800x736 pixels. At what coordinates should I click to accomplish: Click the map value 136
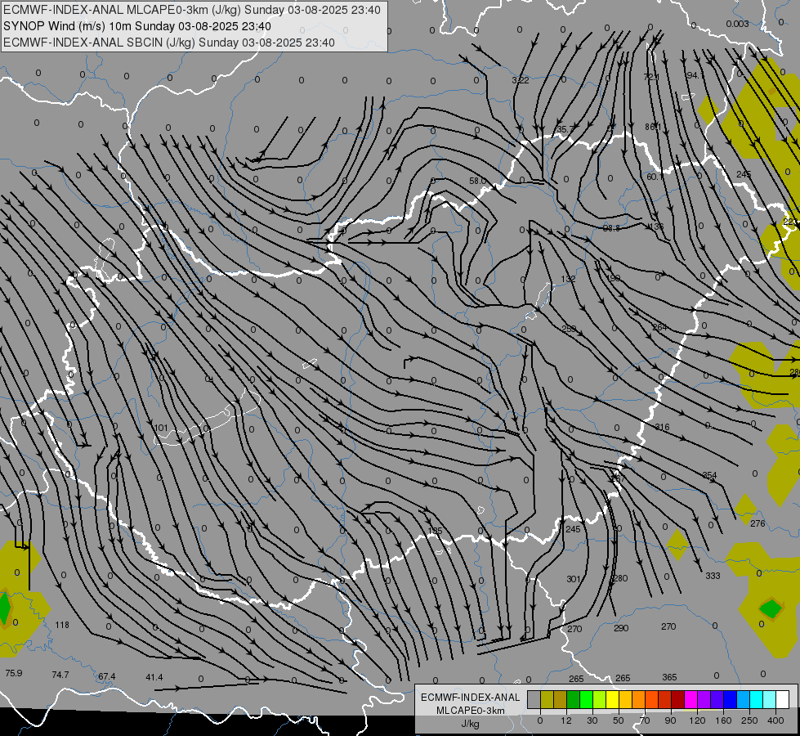click(656, 227)
